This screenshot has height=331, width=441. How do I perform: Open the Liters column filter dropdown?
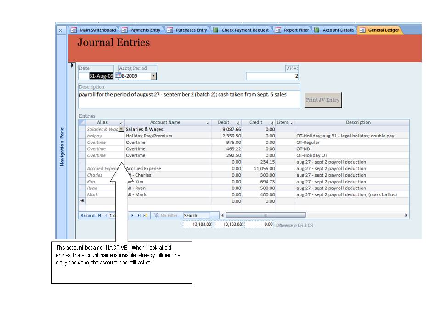tap(292, 123)
